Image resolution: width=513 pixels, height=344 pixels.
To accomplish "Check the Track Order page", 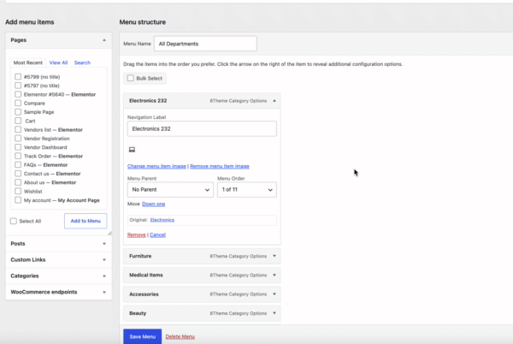I will [x=18, y=156].
